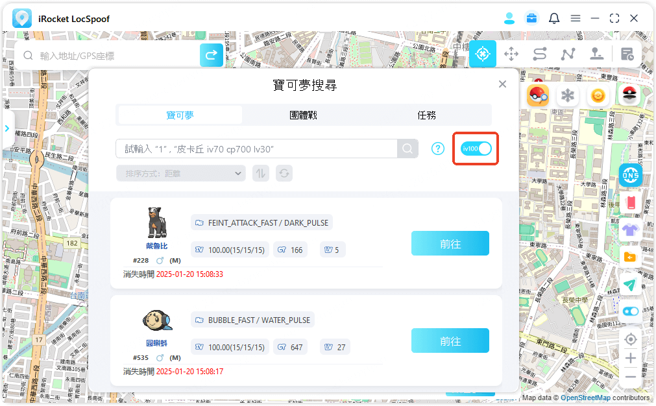
Task: Open the DNS globe icon
Action: point(631,175)
